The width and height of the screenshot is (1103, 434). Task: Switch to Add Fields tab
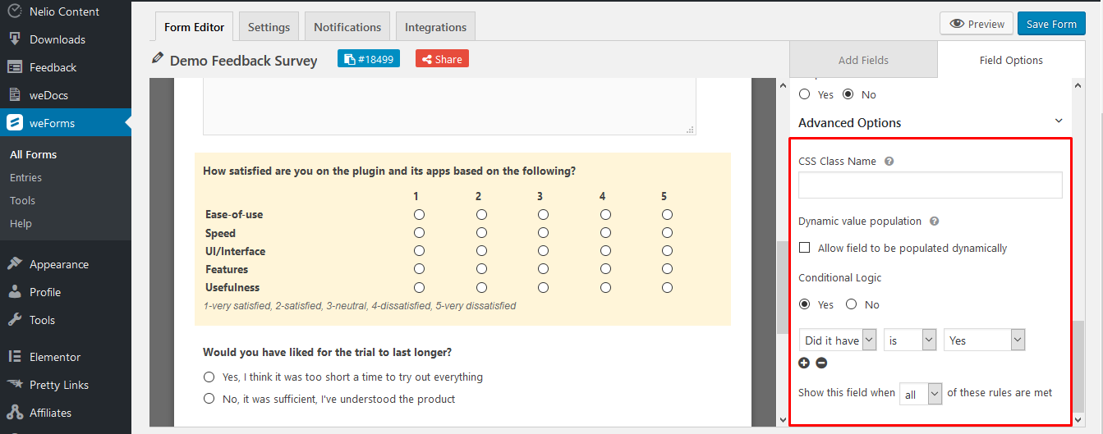point(863,60)
